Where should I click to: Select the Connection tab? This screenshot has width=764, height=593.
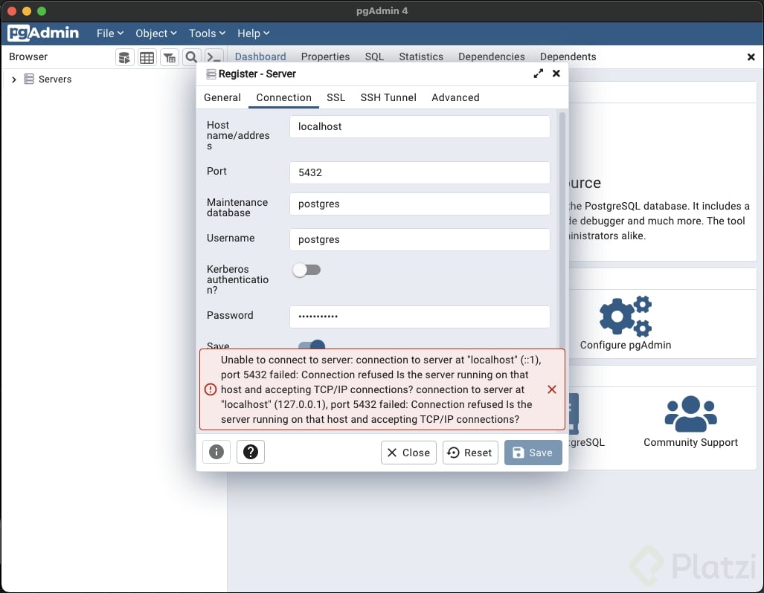tap(283, 97)
